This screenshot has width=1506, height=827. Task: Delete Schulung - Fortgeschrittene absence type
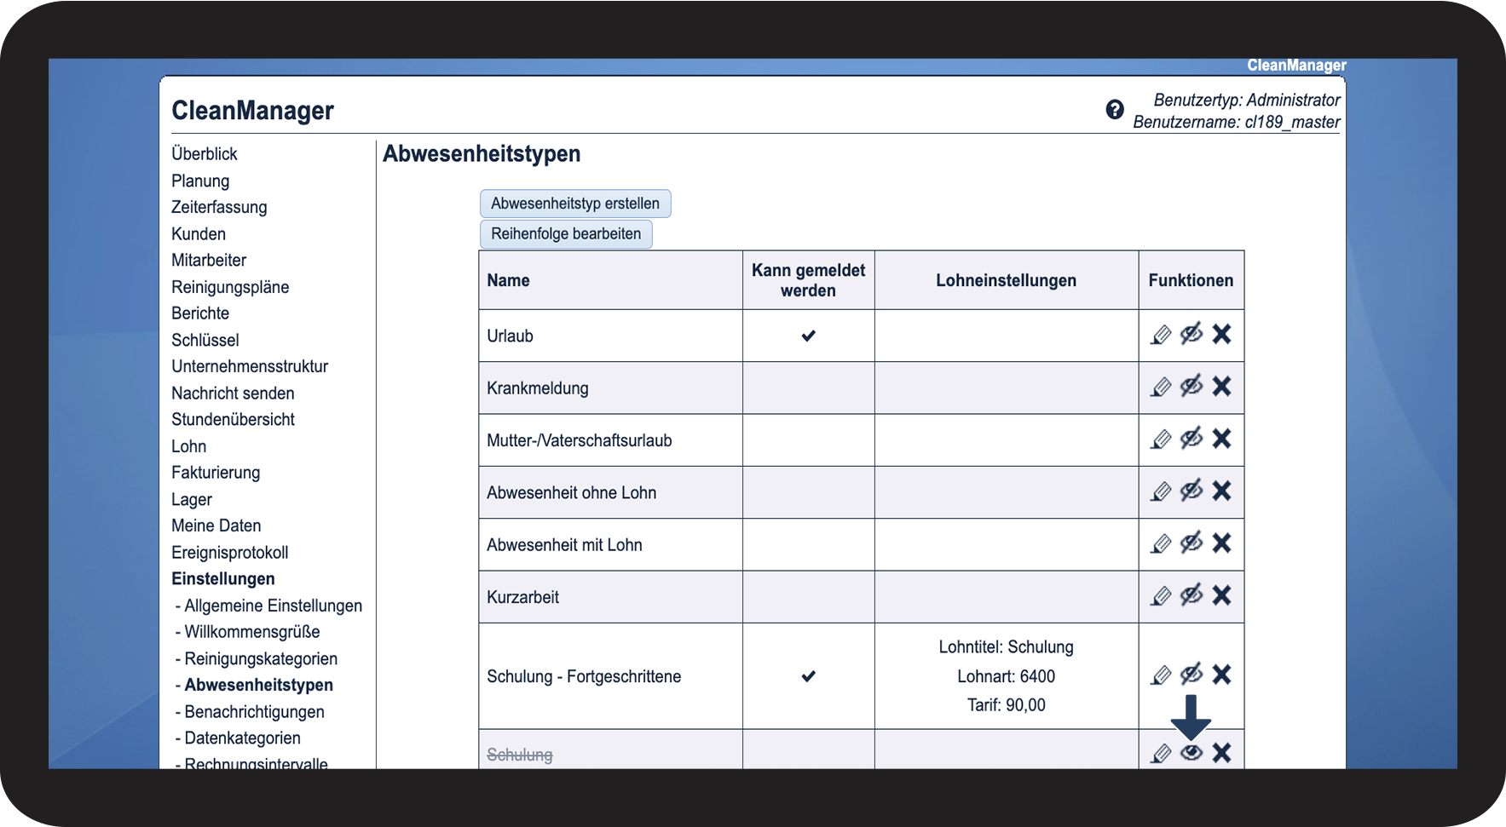(x=1221, y=675)
